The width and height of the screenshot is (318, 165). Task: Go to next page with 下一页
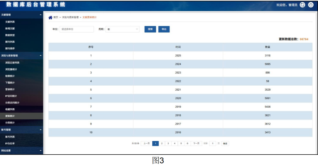pyautogui.click(x=196, y=143)
